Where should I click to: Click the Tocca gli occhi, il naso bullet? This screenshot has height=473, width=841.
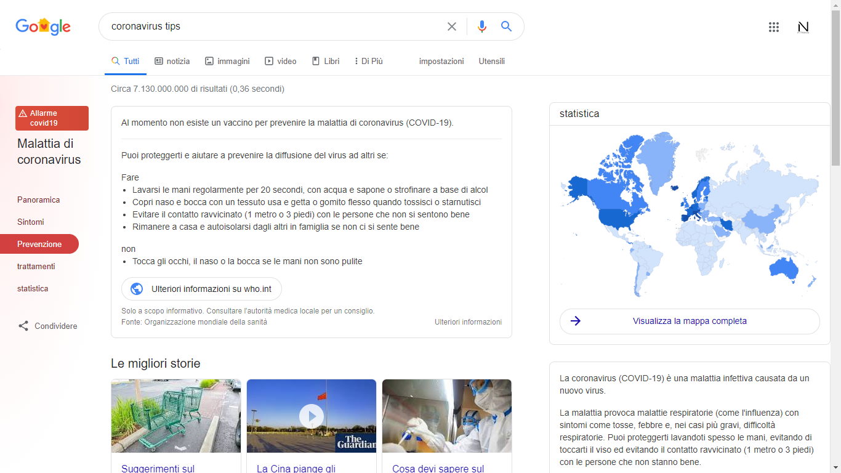point(247,261)
